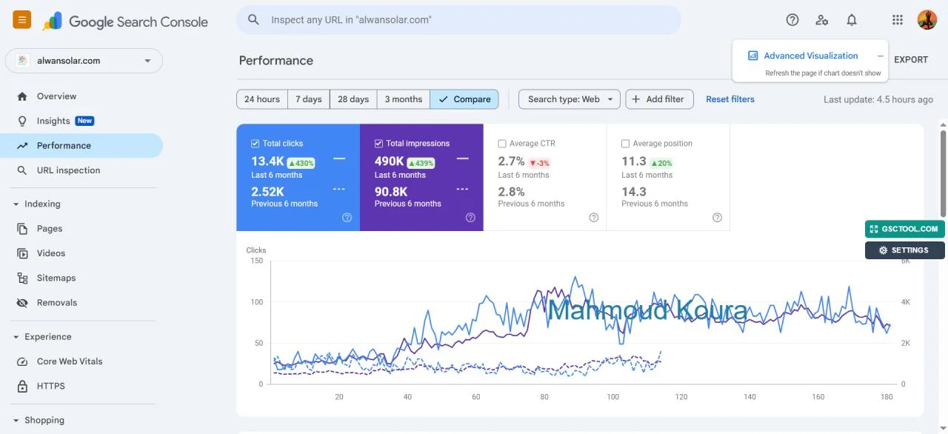
Task: Click the Removals crossed-eye icon
Action: [x=22, y=303]
